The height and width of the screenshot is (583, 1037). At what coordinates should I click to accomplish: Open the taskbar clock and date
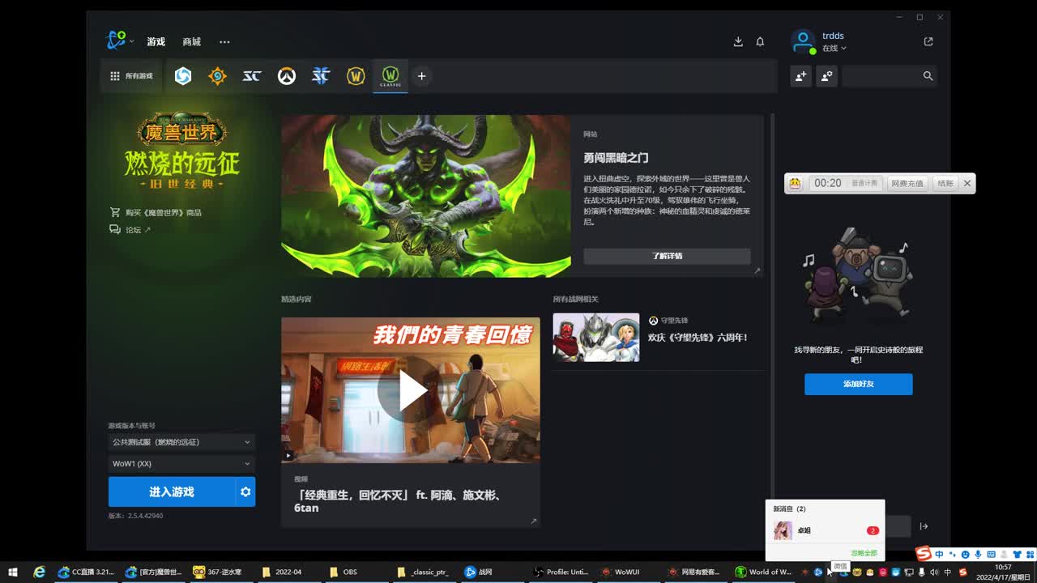coord(1003,572)
